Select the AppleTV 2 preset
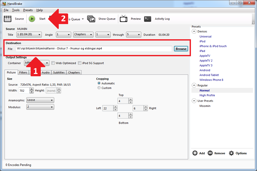 [206, 61]
